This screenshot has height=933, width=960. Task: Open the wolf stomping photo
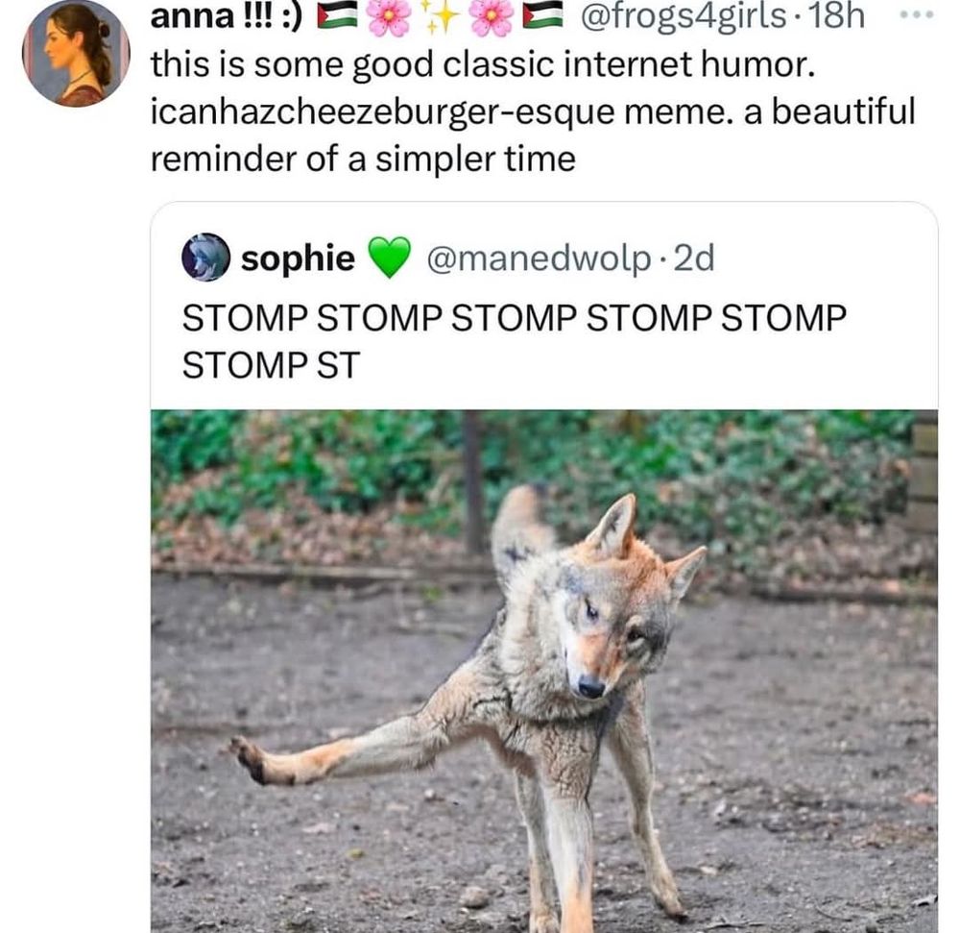[544, 672]
